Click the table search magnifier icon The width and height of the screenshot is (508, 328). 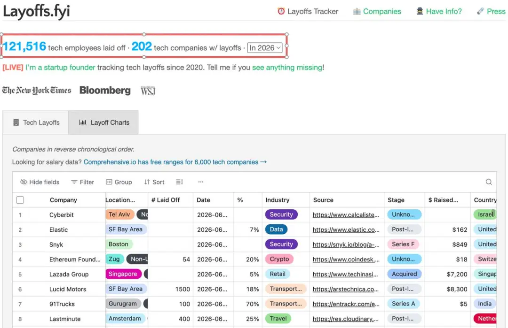(489, 182)
